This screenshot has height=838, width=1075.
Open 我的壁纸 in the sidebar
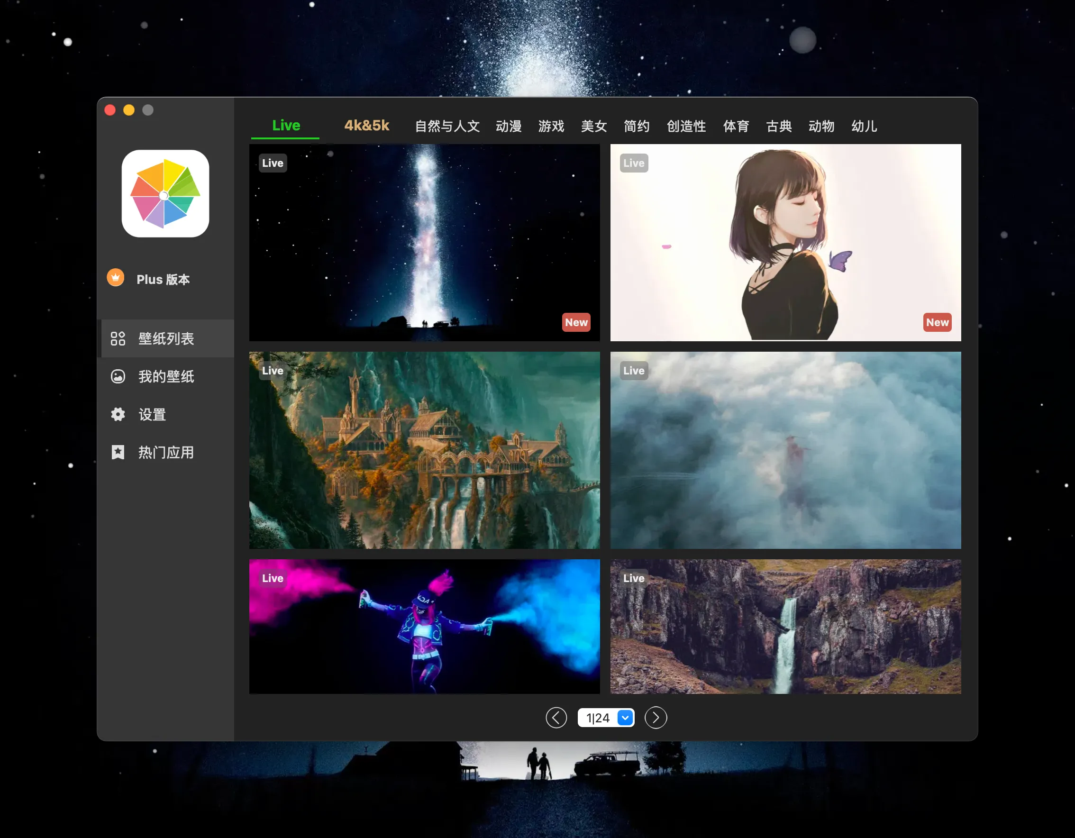click(166, 376)
